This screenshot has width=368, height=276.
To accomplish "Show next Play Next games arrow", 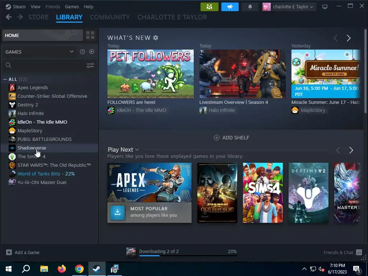I will tap(351, 150).
